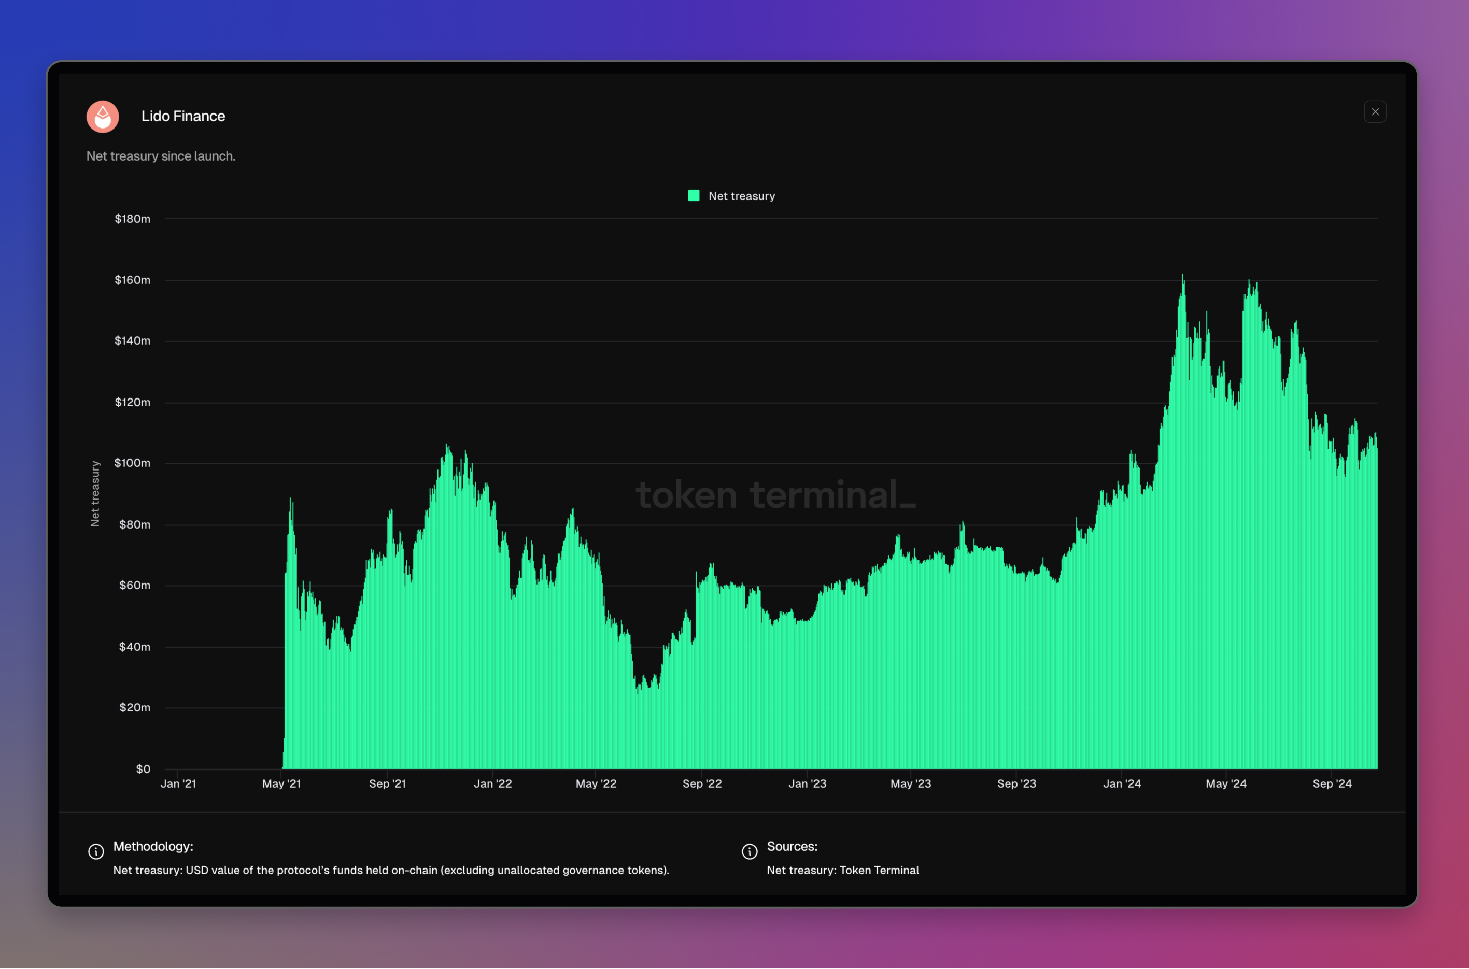Image resolution: width=1469 pixels, height=969 pixels.
Task: Click the Sep '22 x-axis label
Action: click(702, 784)
